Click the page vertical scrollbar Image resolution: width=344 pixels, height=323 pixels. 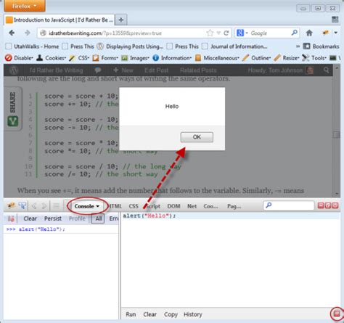pos(337,131)
